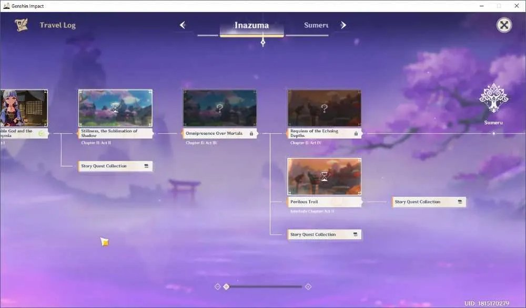The height and width of the screenshot is (308, 526).
Task: Click the "Travel Log" heading text
Action: point(58,25)
